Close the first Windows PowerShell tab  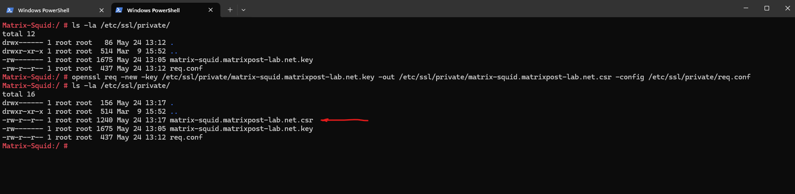[101, 10]
